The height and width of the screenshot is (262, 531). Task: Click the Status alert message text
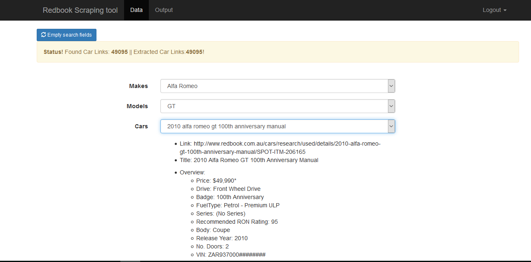(x=124, y=52)
